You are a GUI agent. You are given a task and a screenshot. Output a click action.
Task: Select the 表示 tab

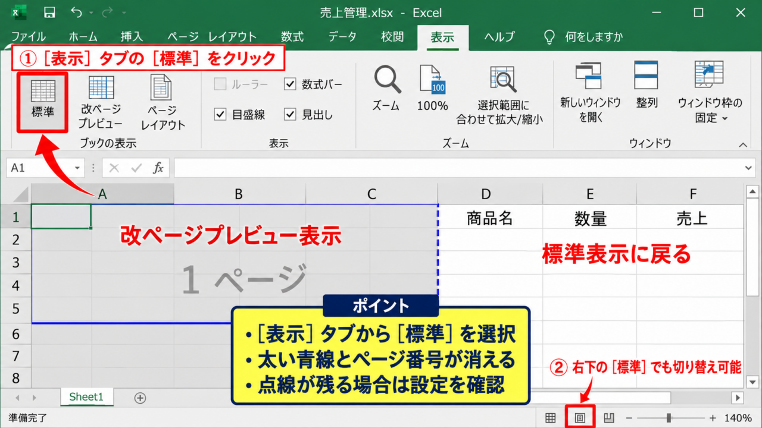coord(442,37)
